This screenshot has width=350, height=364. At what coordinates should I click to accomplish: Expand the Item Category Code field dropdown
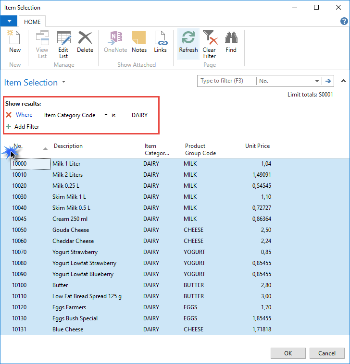(x=106, y=115)
